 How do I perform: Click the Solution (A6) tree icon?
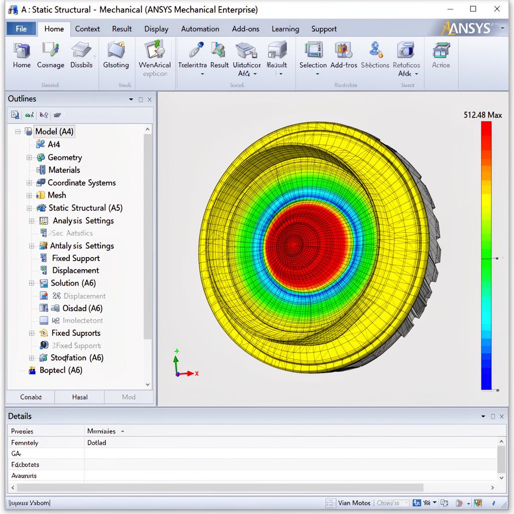pos(44,283)
